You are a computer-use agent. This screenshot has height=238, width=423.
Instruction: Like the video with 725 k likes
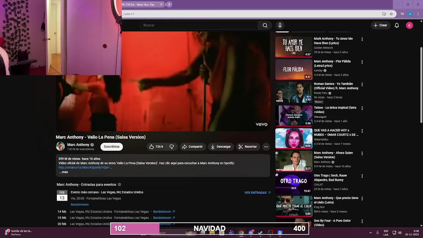[156, 147]
